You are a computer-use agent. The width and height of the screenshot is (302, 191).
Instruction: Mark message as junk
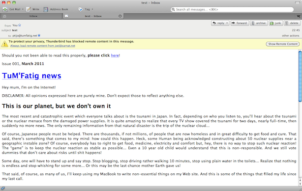tap(276, 23)
